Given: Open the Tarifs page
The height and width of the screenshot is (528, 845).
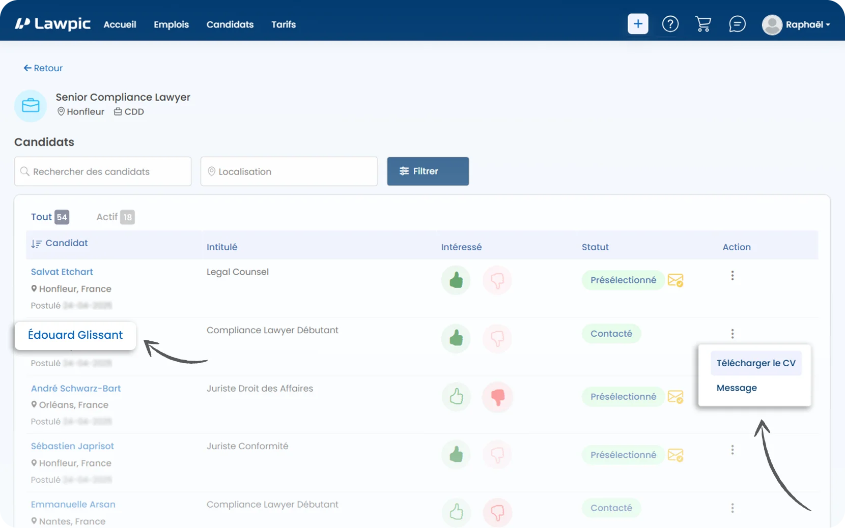Looking at the screenshot, I should (x=284, y=24).
